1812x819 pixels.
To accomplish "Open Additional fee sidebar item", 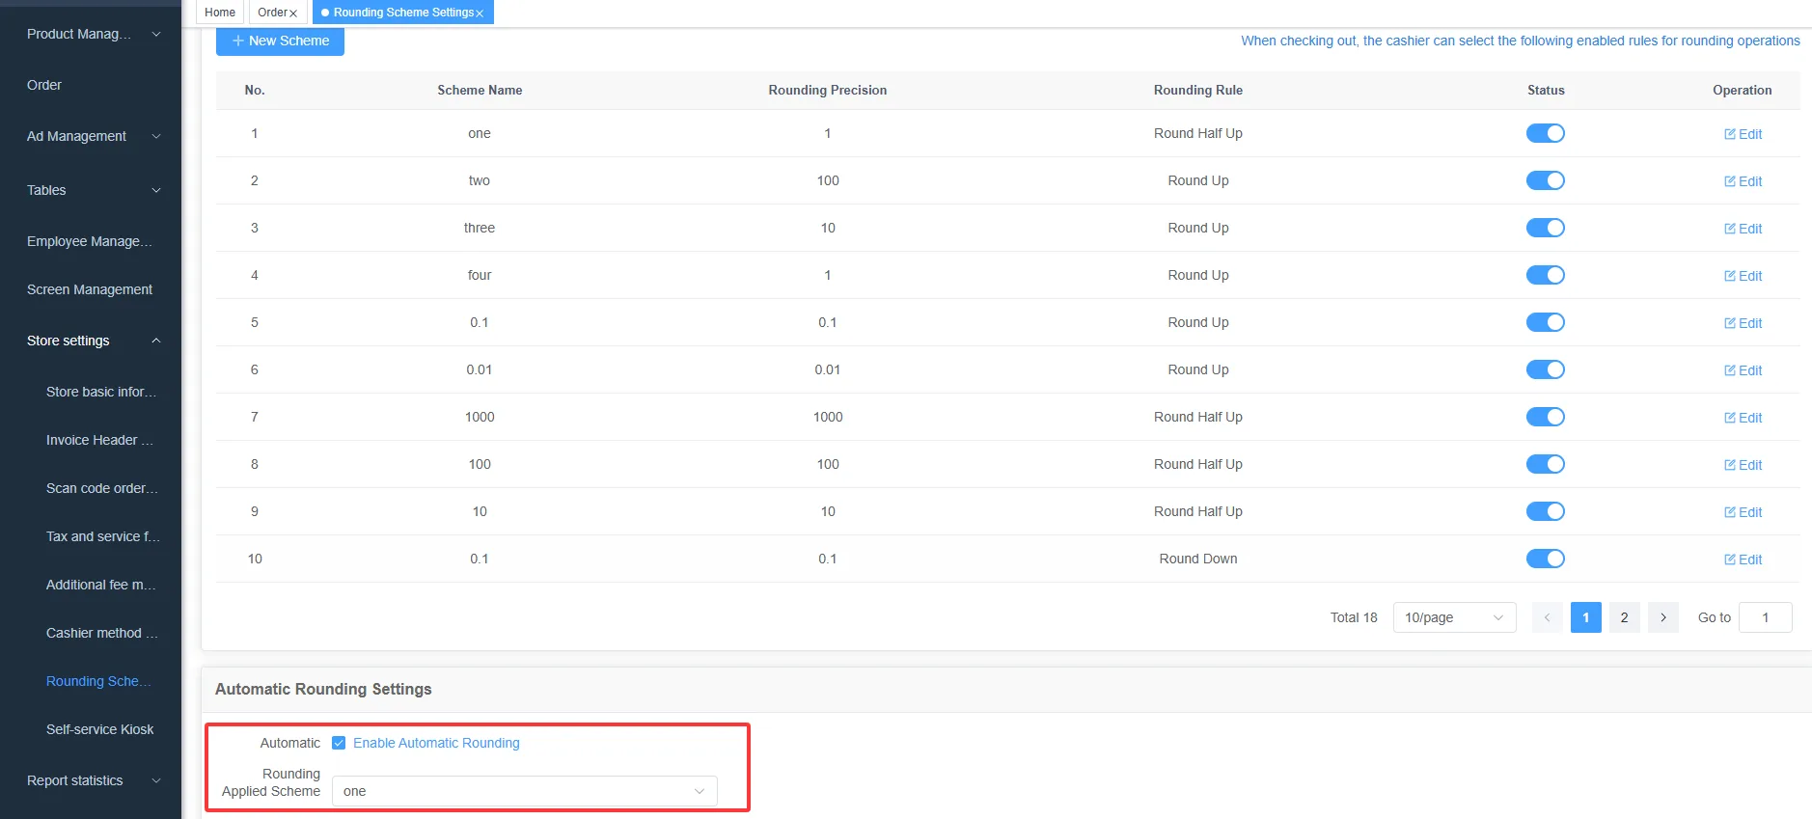I will (100, 585).
